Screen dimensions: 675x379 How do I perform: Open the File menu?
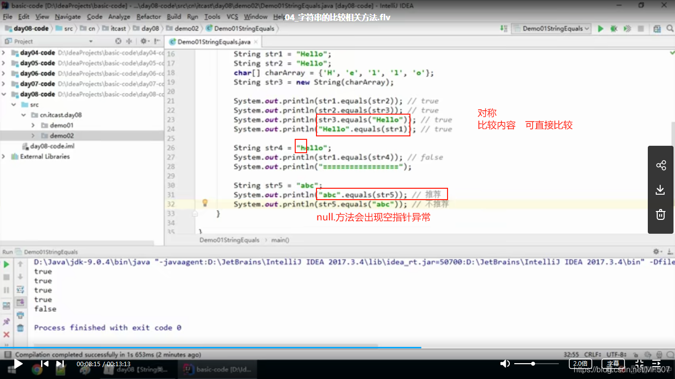point(7,16)
